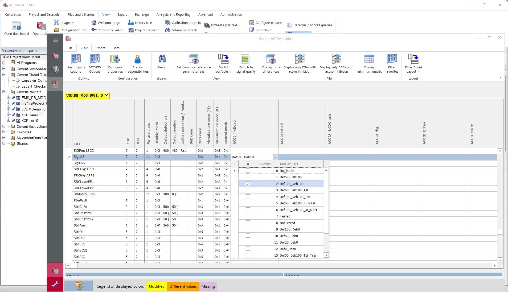508x292 pixels.
Task: Display only FIDs with active inhibition
Action: pyautogui.click(x=300, y=64)
